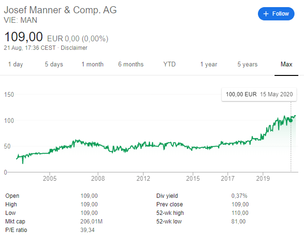Click the 2019 axis tick label
Image resolution: width=304 pixels, height=241 pixels.
(x=263, y=178)
